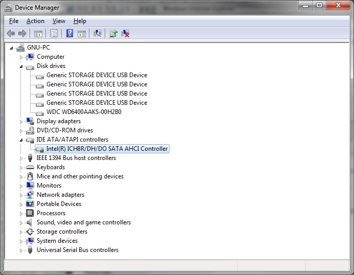This screenshot has height=275, width=354.
Task: Select the GNU-PC label
Action: tap(38, 48)
